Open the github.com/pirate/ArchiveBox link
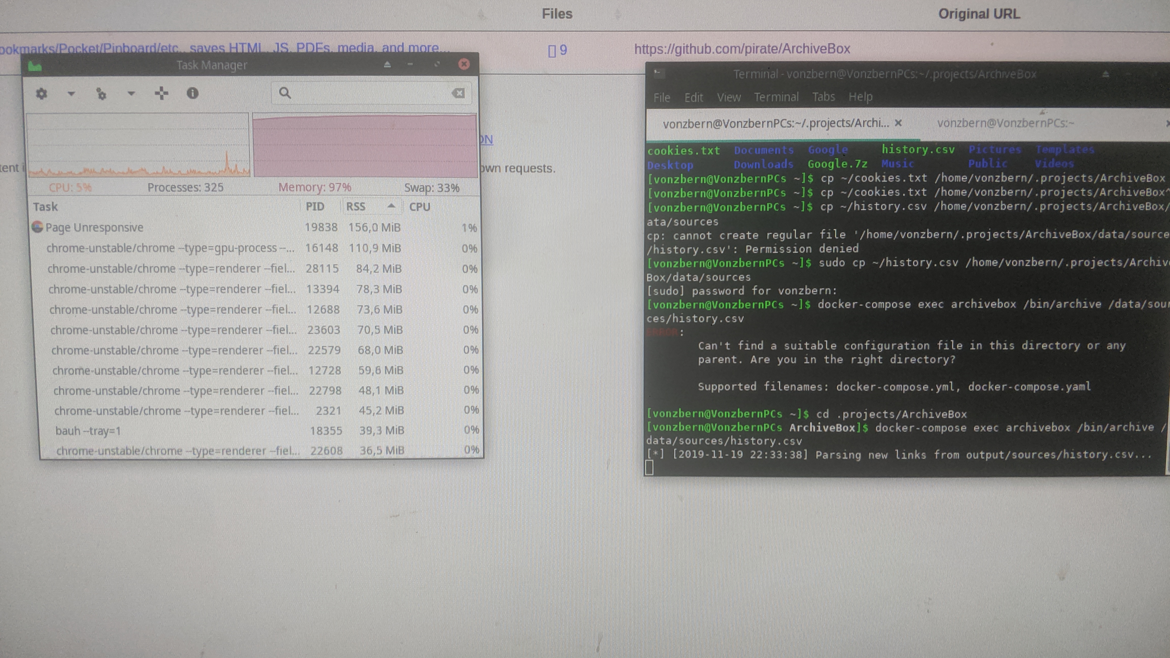1170x658 pixels. click(x=742, y=49)
